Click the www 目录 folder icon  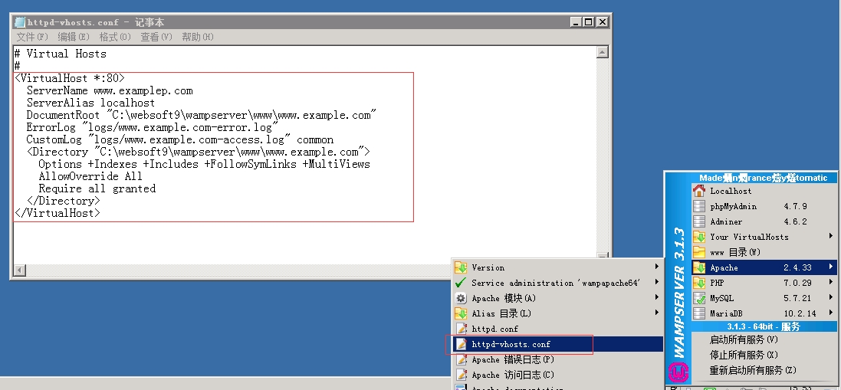pos(699,252)
